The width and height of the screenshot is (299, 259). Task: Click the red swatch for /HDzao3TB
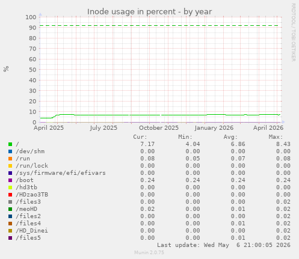point(10,195)
